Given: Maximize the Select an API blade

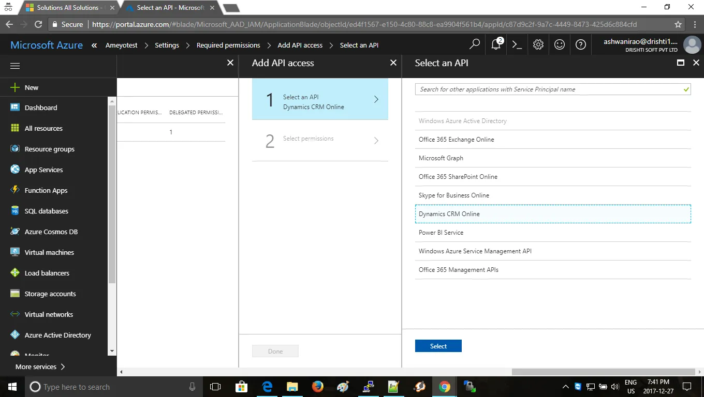Looking at the screenshot, I should (x=681, y=63).
